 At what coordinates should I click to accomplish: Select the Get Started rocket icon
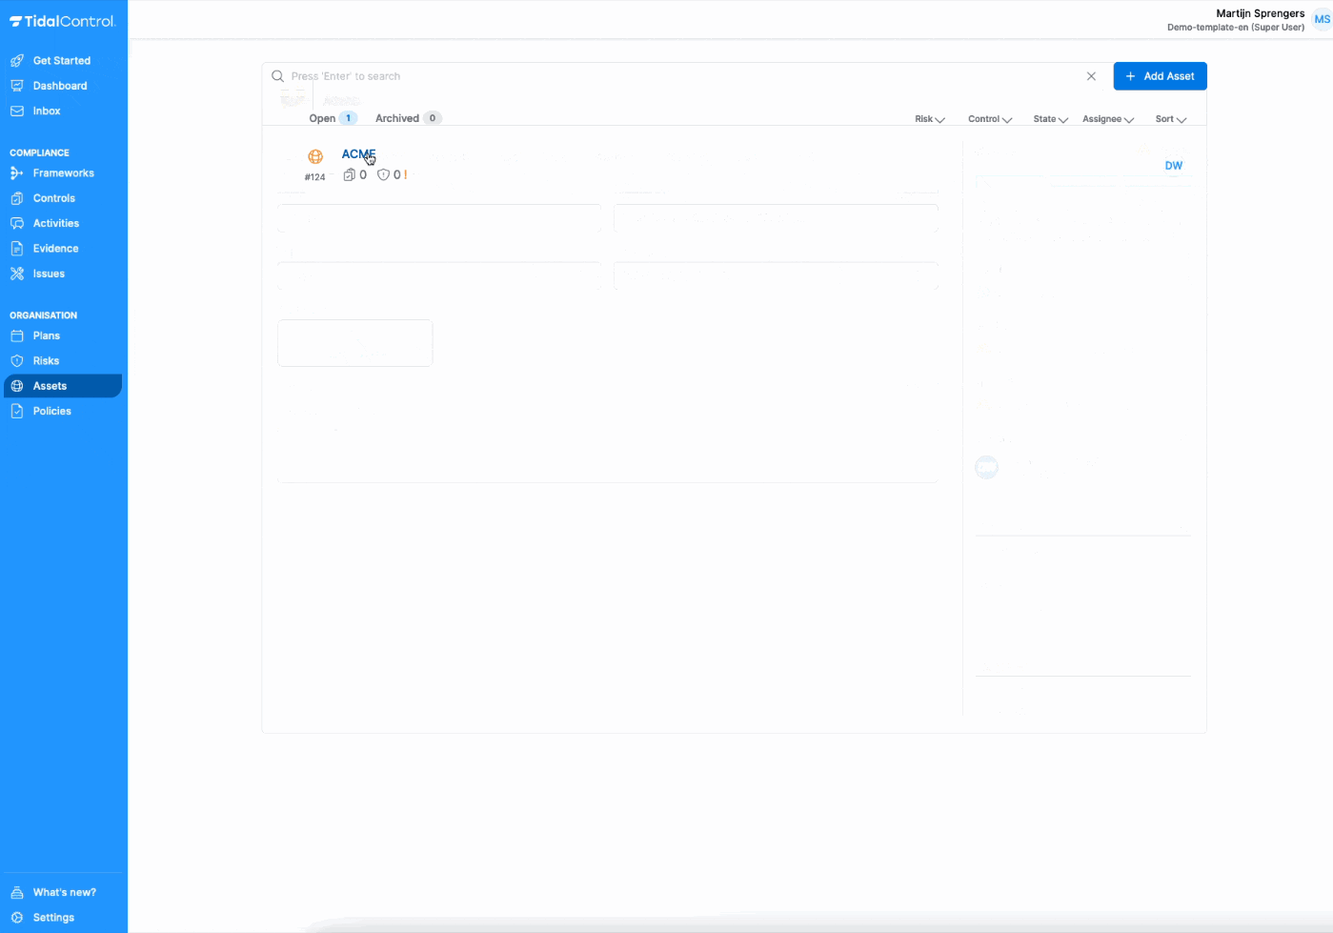pos(17,60)
